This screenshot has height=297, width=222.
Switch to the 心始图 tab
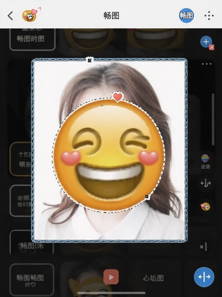pos(153,278)
